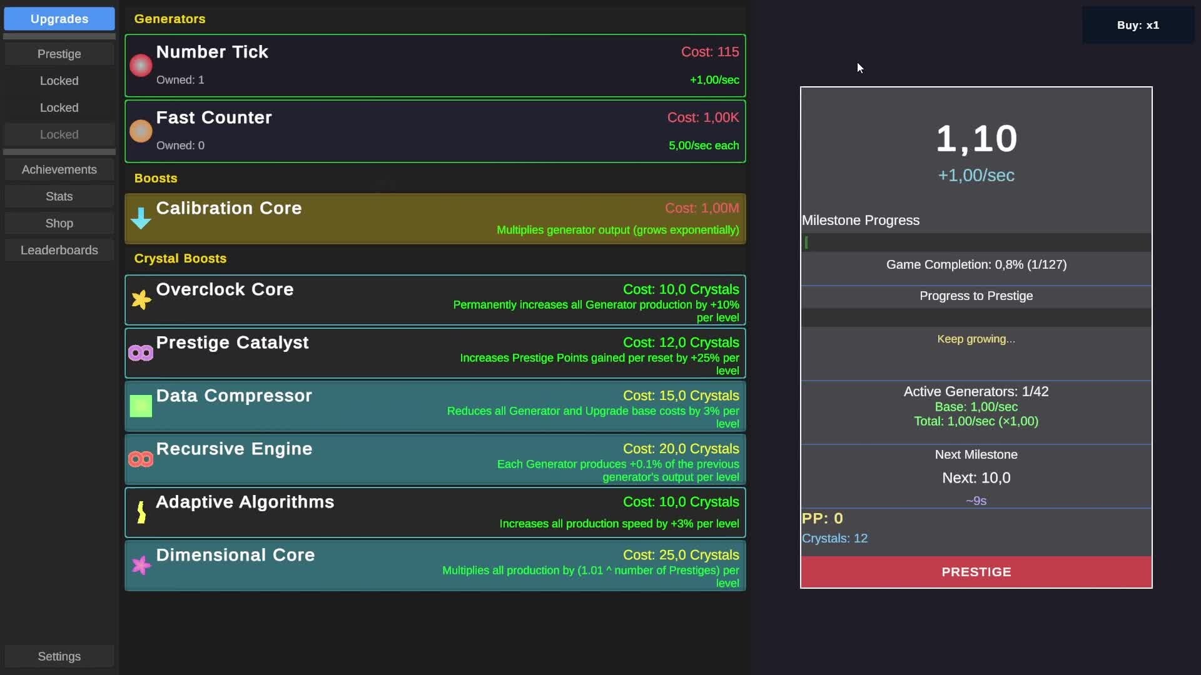1201x675 pixels.
Task: Open the Achievements page
Action: pyautogui.click(x=59, y=169)
